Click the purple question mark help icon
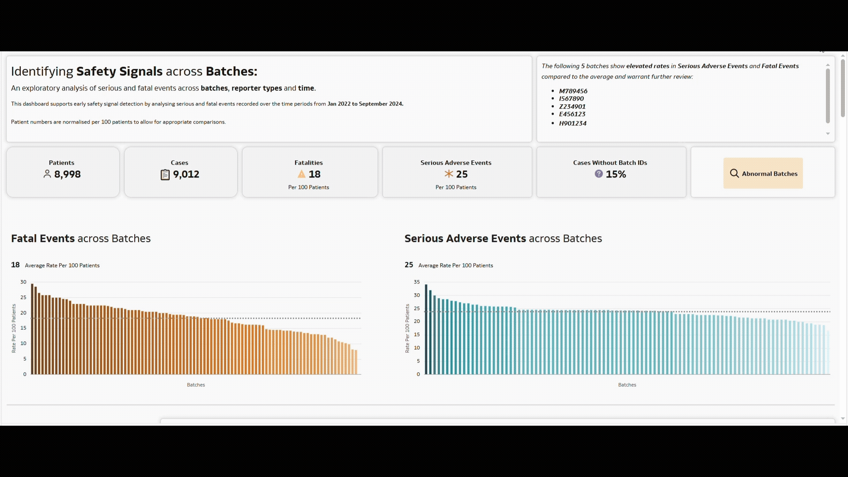Image resolution: width=848 pixels, height=477 pixels. click(x=598, y=174)
